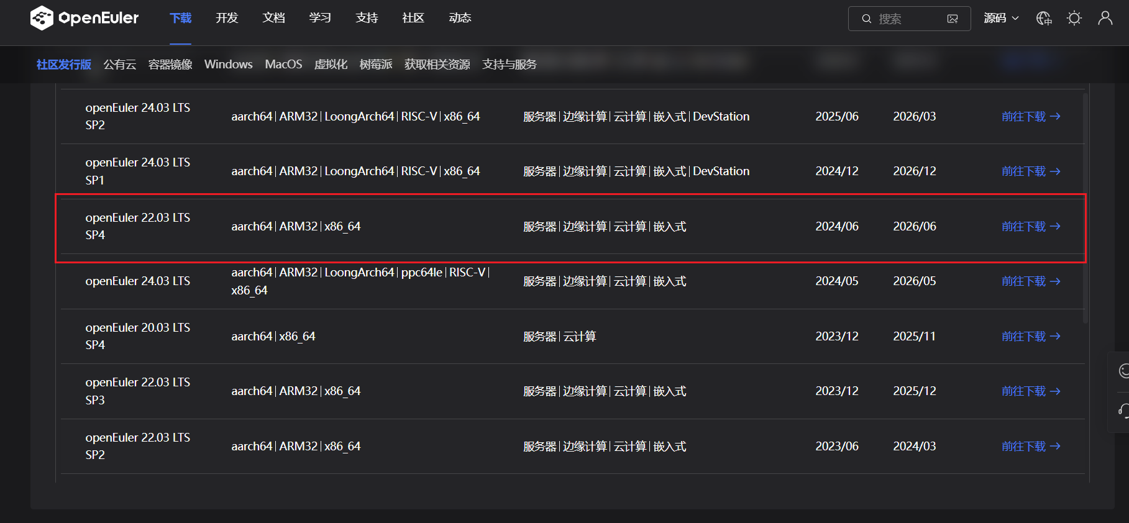Open the 文档 menu
Viewport: 1129px width, 523px height.
[273, 18]
